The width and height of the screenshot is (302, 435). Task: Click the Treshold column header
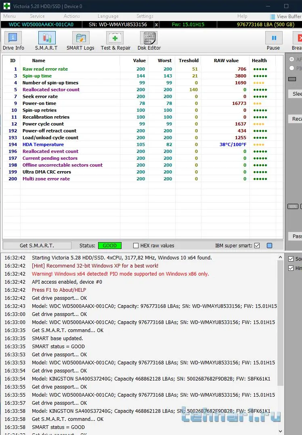[189, 61]
